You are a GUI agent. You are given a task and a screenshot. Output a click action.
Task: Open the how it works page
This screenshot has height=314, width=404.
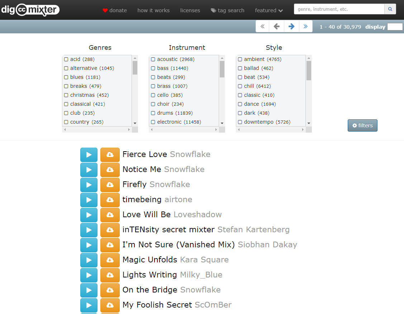153,10
